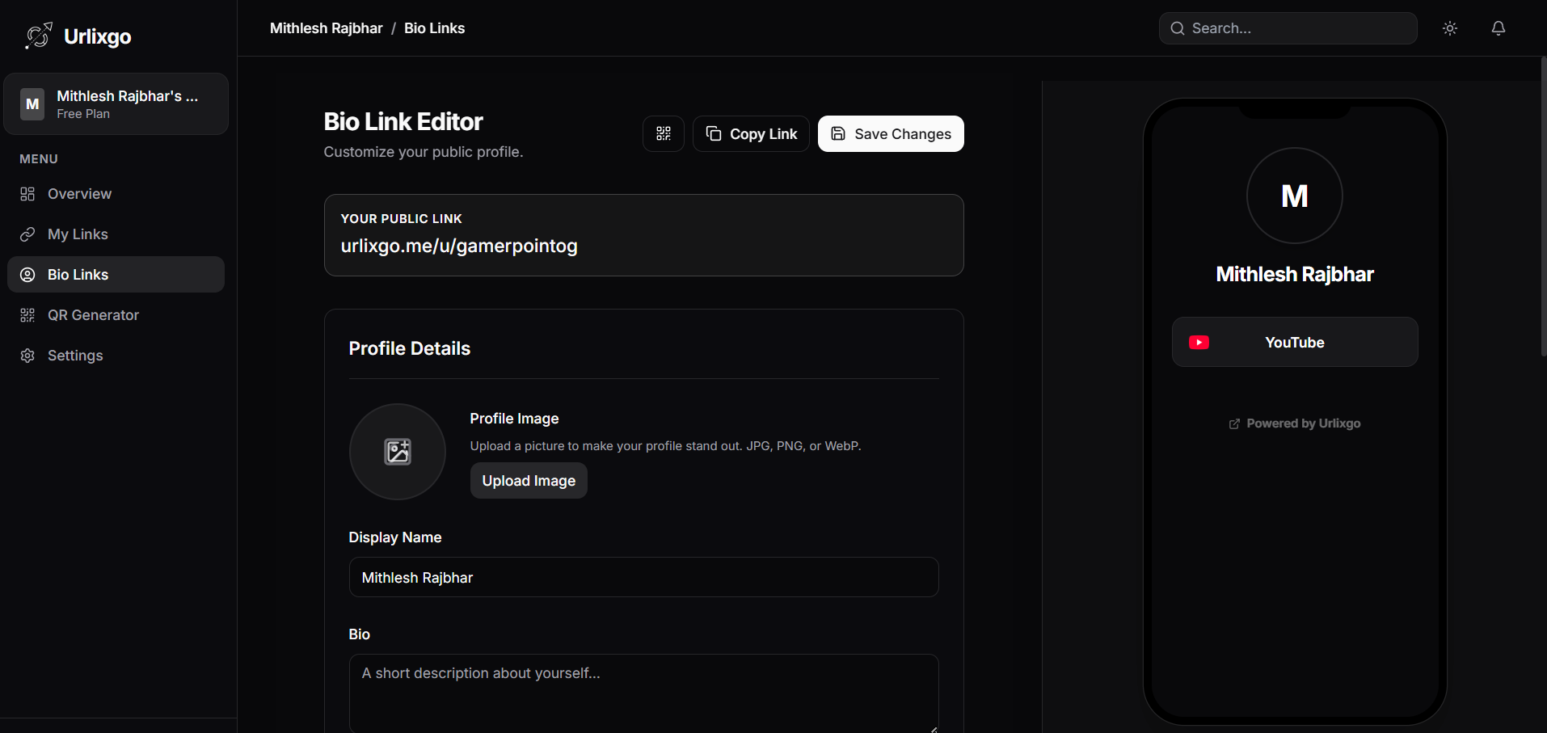This screenshot has height=733, width=1547.
Task: Open Settings from the sidebar
Action: point(116,356)
